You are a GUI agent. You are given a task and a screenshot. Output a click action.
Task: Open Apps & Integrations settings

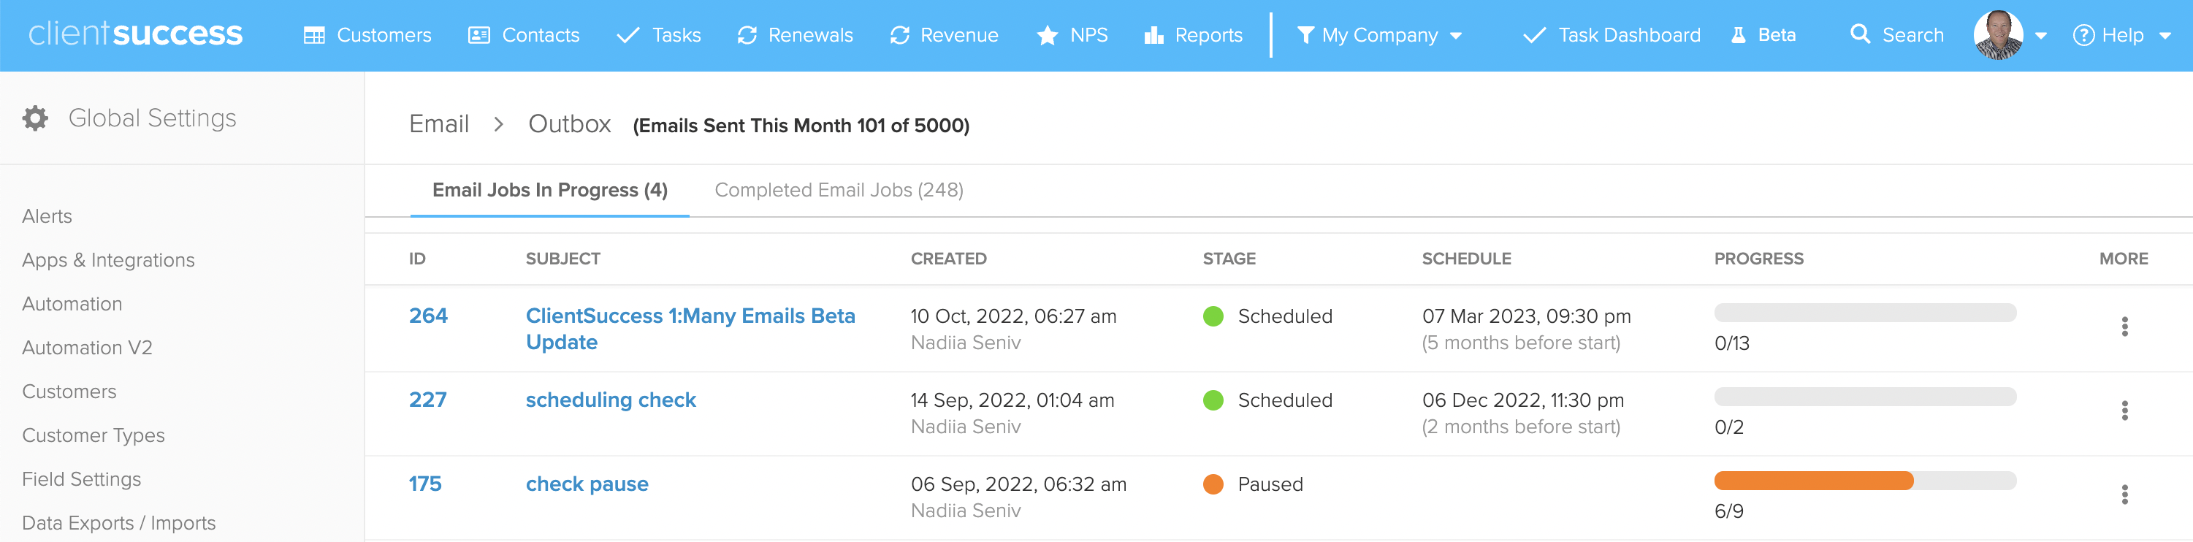[x=108, y=260]
